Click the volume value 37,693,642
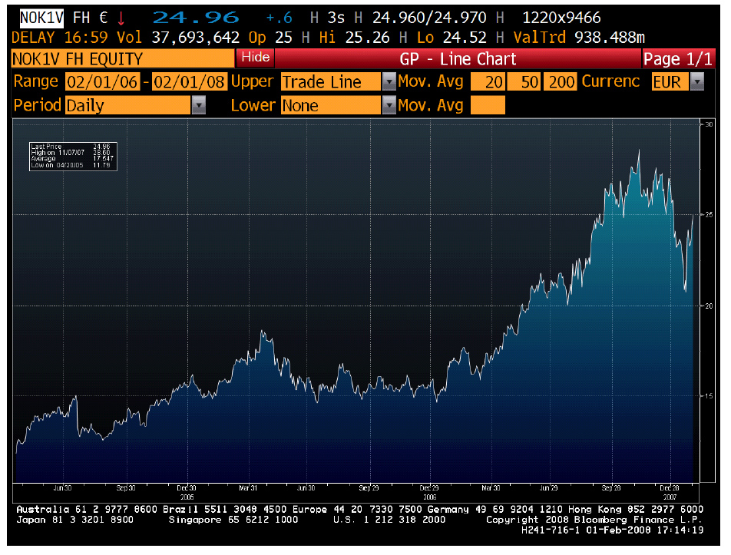Image resolution: width=731 pixels, height=555 pixels. pos(195,38)
